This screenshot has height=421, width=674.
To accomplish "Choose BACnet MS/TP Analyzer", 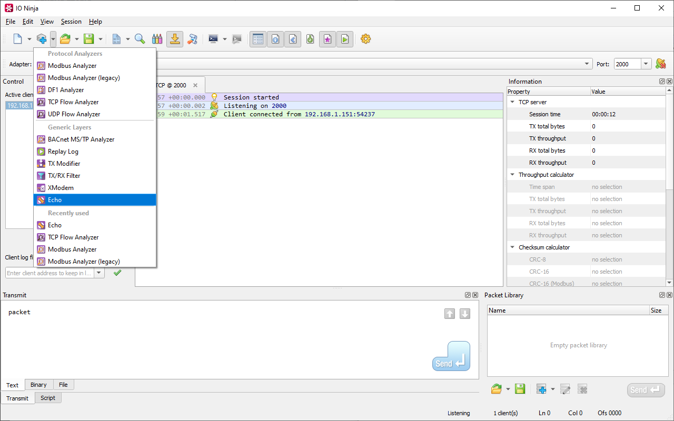I will click(x=95, y=139).
